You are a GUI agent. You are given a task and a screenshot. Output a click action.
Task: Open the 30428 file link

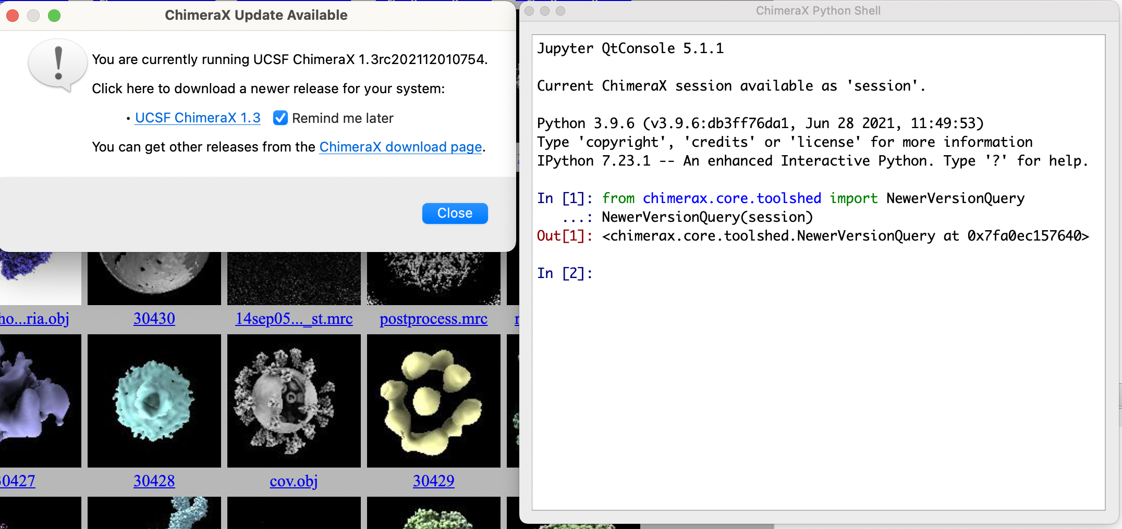point(154,481)
